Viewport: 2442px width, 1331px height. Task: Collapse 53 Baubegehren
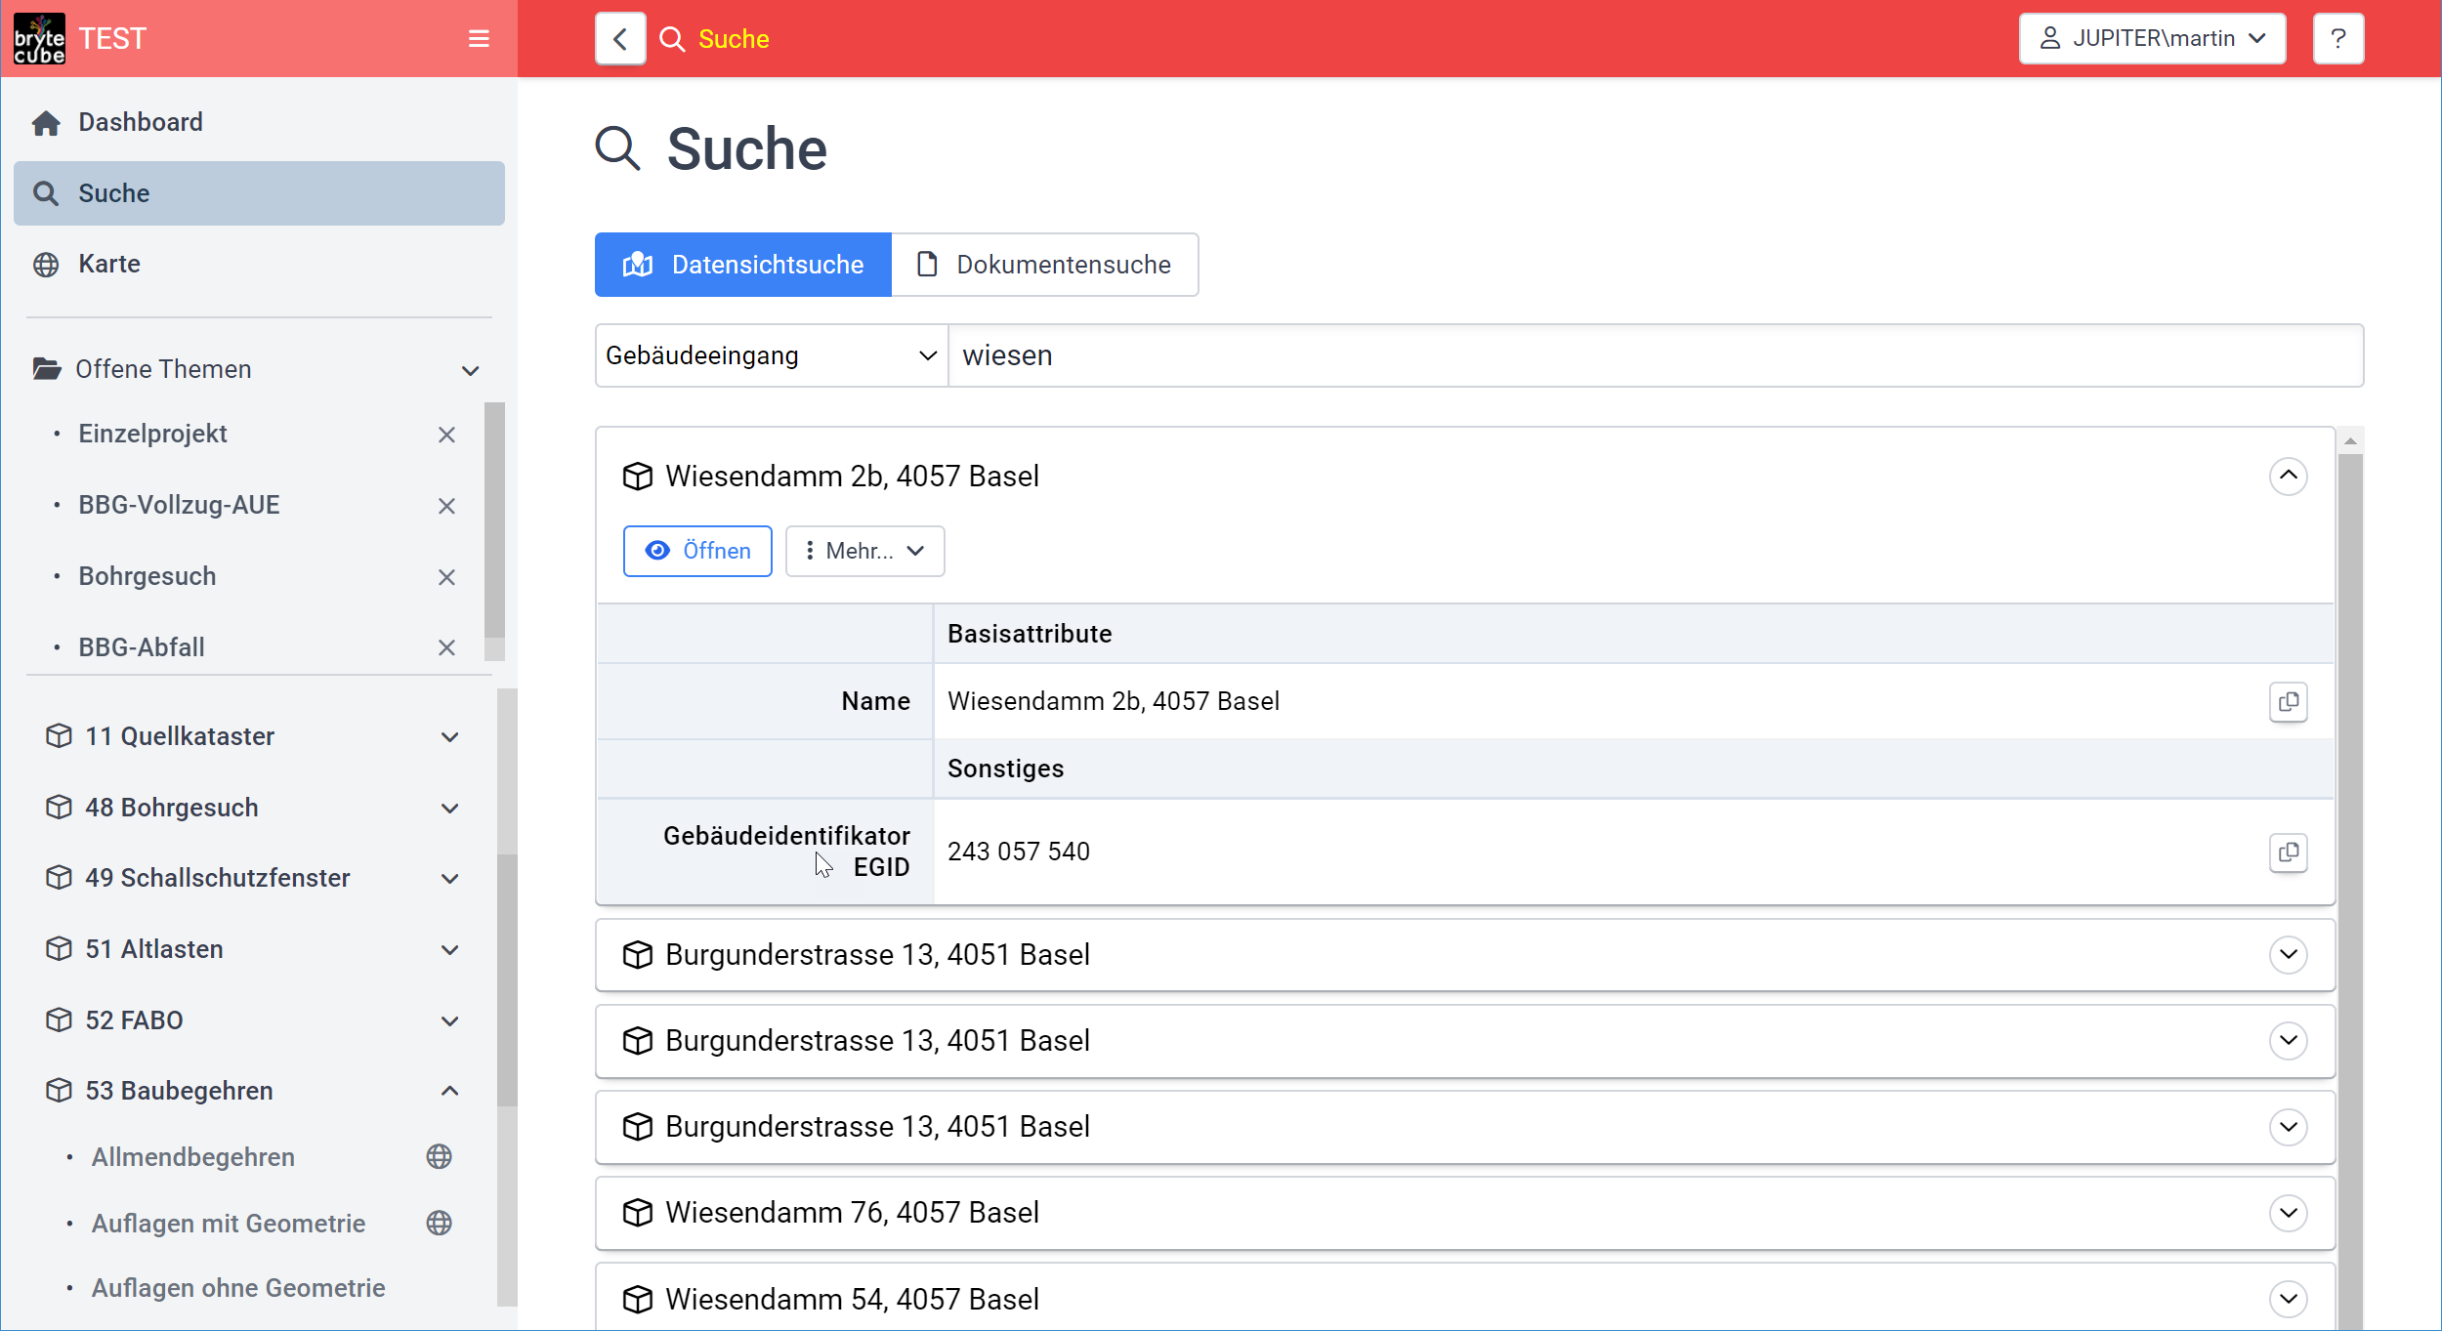point(449,1091)
